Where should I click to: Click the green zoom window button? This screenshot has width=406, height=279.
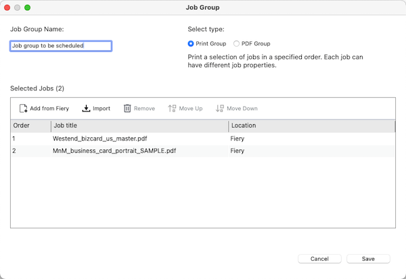[x=28, y=7]
